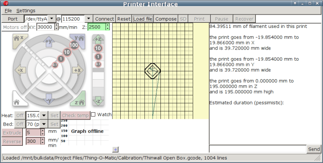
Task: Click the Recover button
Action: click(x=245, y=19)
